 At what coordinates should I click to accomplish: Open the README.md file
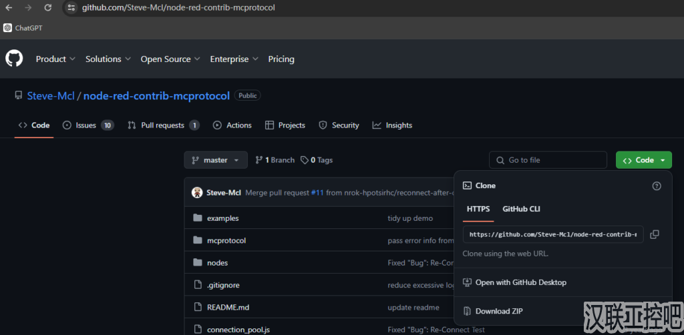[228, 307]
